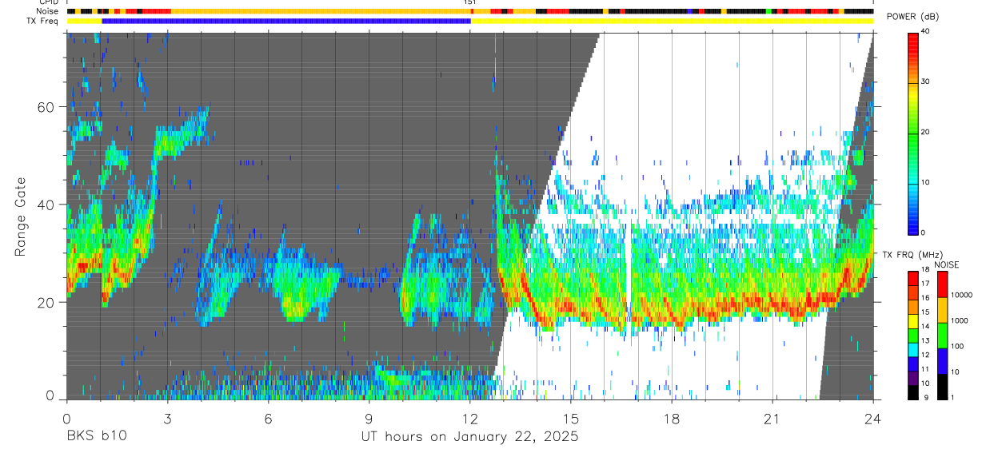
Task: Select the 'NOISE' legend title
Action: tap(947, 264)
